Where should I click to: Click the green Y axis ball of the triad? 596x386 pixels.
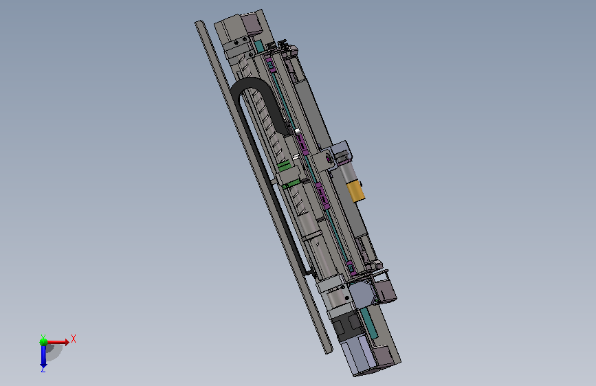pos(43,342)
